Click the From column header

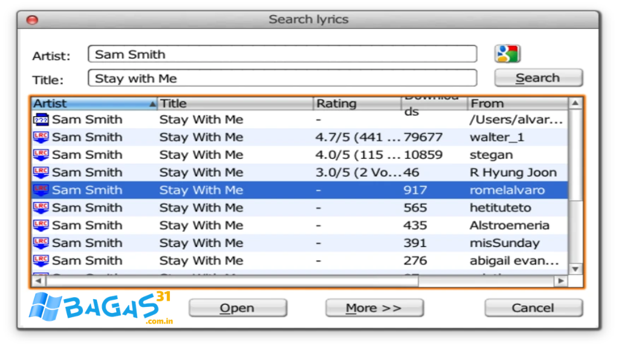517,103
